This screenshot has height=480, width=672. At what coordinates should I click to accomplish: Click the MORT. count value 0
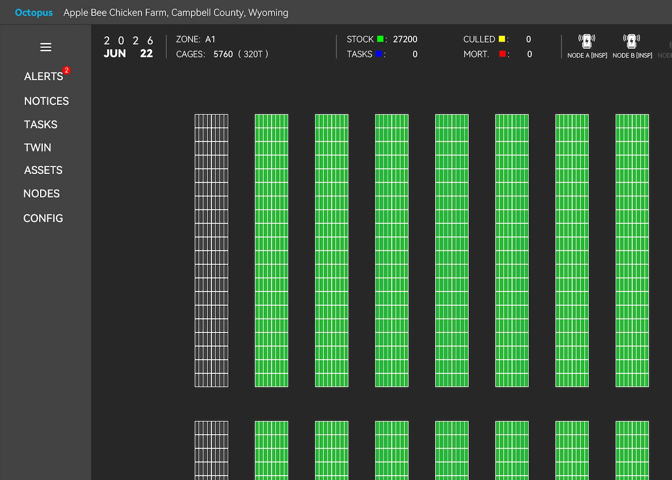pyautogui.click(x=529, y=54)
